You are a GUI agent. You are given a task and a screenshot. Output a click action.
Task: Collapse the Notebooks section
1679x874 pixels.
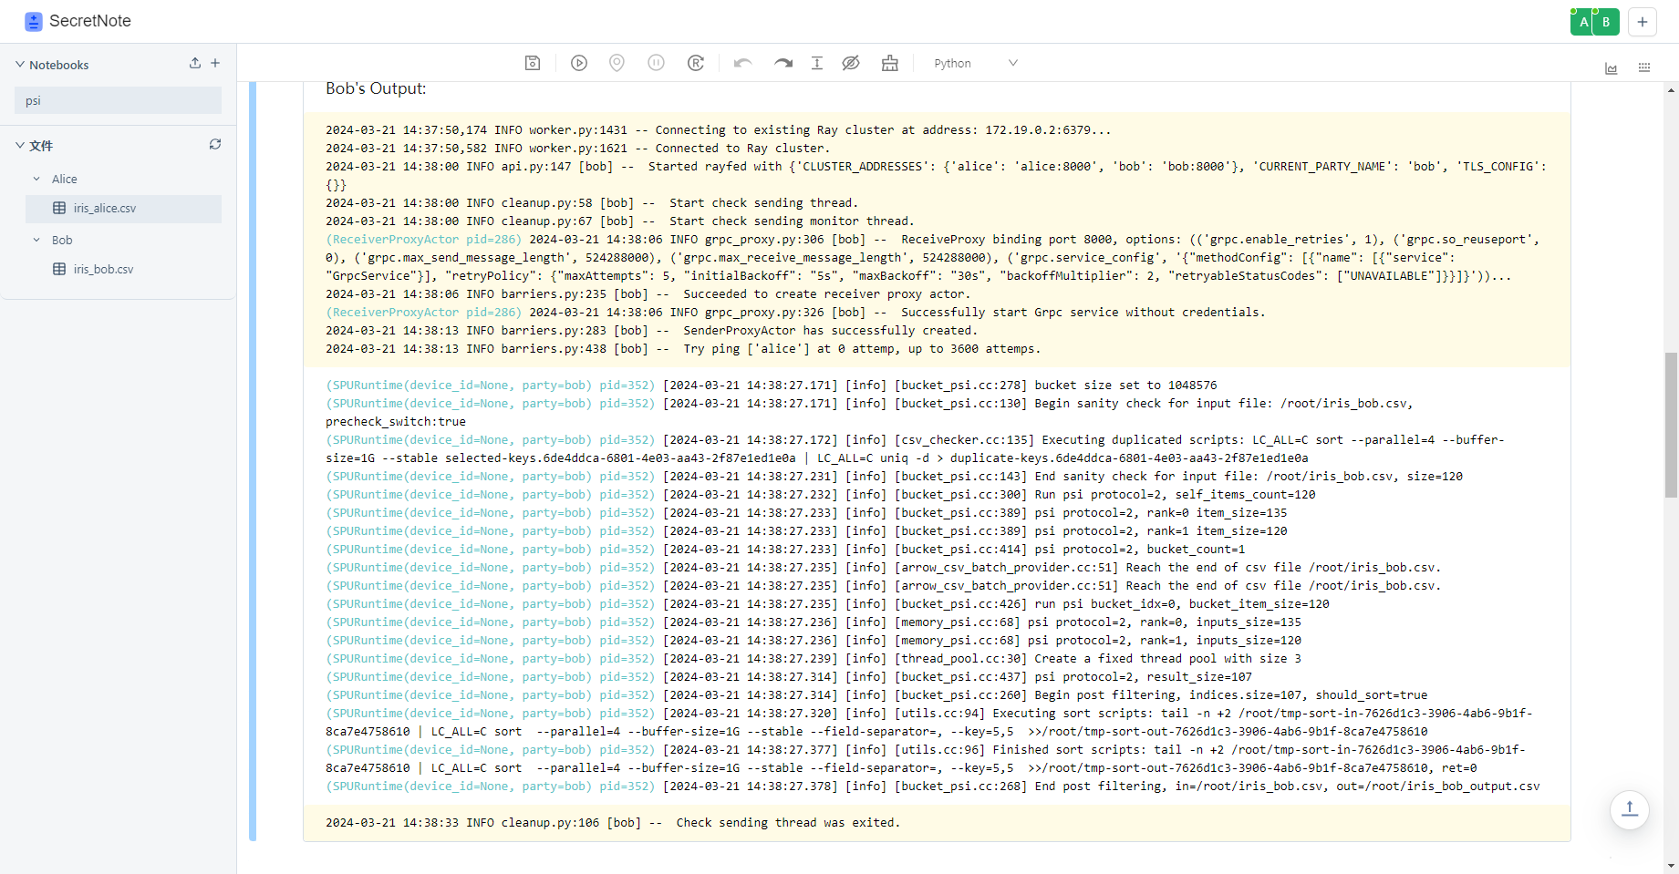pos(20,65)
